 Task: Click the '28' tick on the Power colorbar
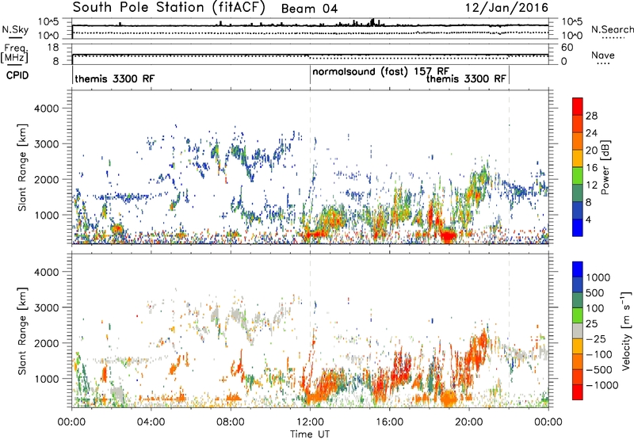pos(591,116)
